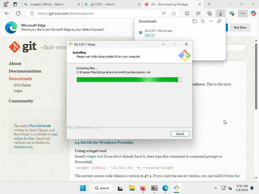This screenshot has height=194, width=259.
Task: Close the 'git 2.39.1 - Search' tab
Action: point(139,5)
